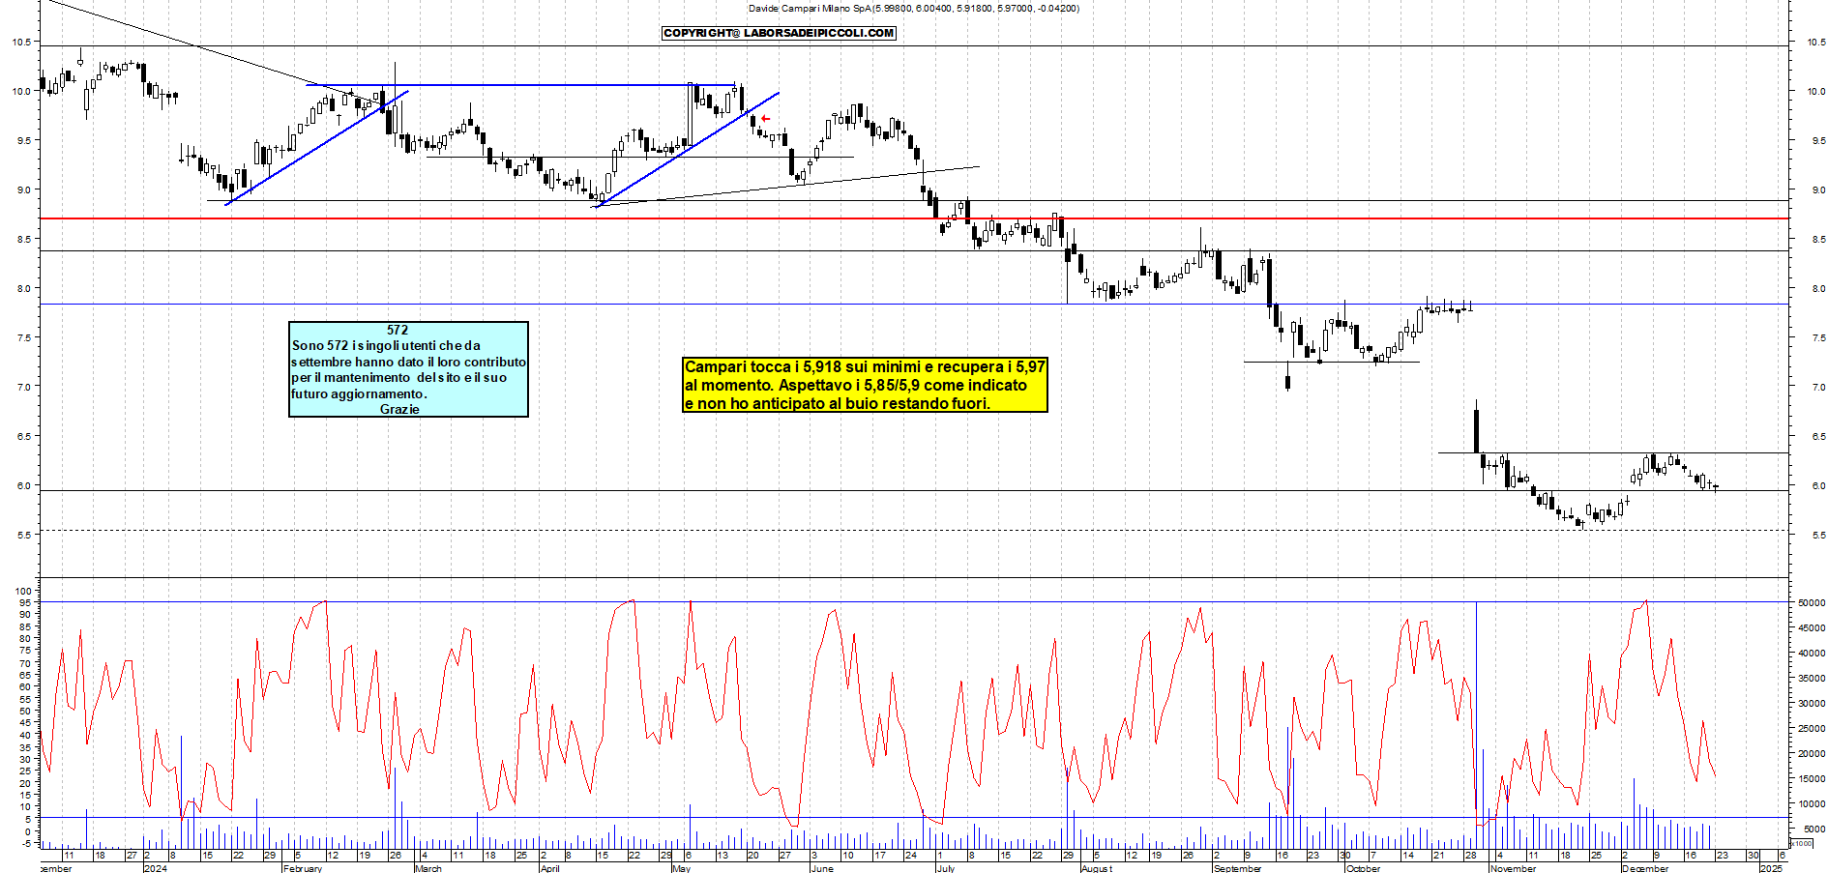Click the 'December' month label on the time axis
The height and width of the screenshot is (873, 1828).
point(1644,868)
